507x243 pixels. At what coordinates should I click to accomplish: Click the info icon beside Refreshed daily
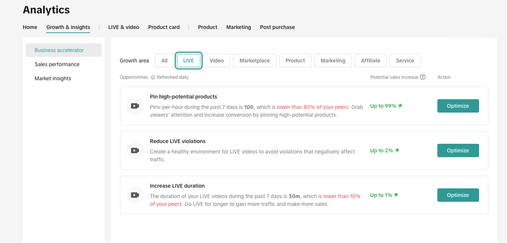click(153, 77)
